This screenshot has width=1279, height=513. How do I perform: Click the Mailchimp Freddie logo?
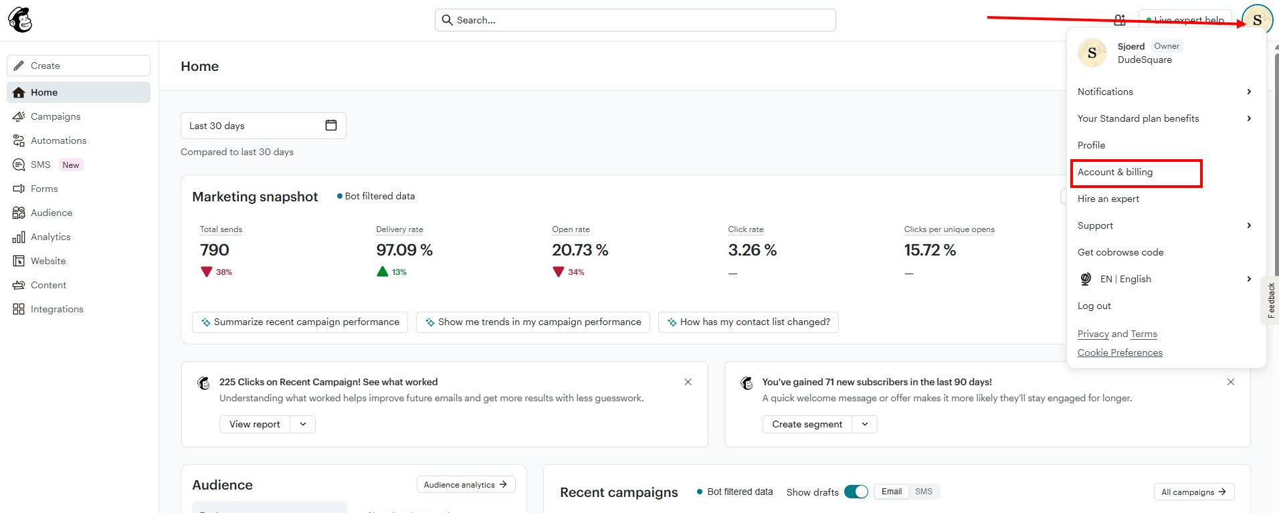point(20,20)
